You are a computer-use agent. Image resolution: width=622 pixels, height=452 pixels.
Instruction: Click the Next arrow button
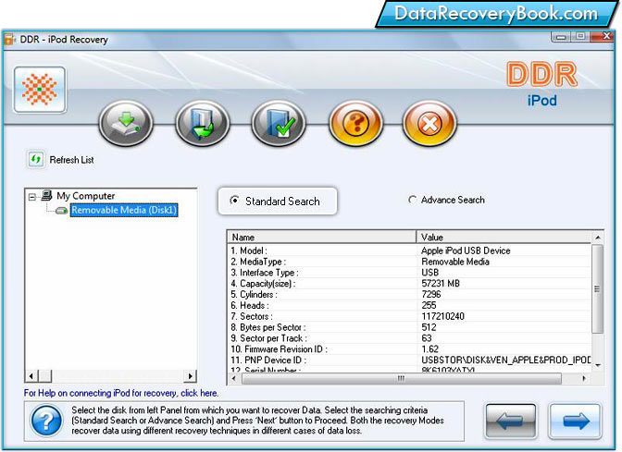coord(575,421)
